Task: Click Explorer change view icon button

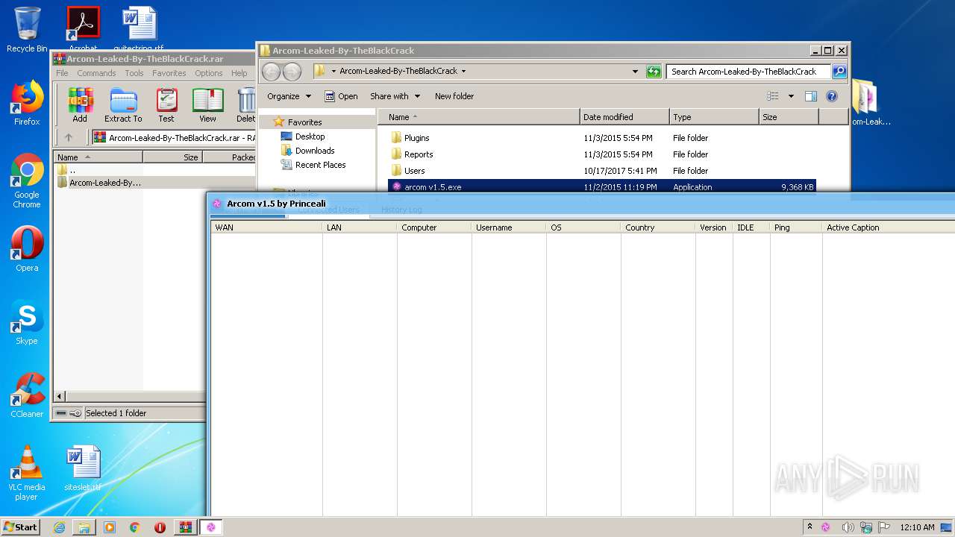Action: (x=773, y=96)
